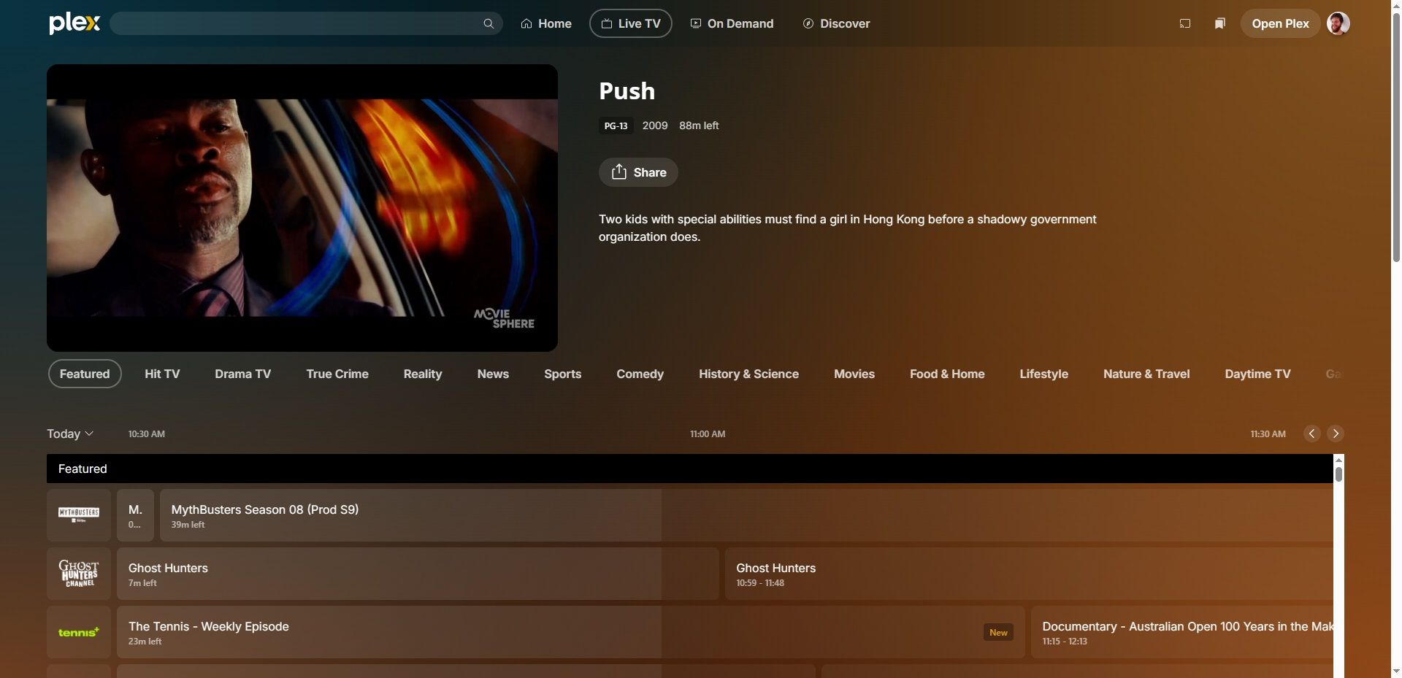Screen dimensions: 1402x678
Task: Click the cast screen icon
Action: coord(1184,23)
